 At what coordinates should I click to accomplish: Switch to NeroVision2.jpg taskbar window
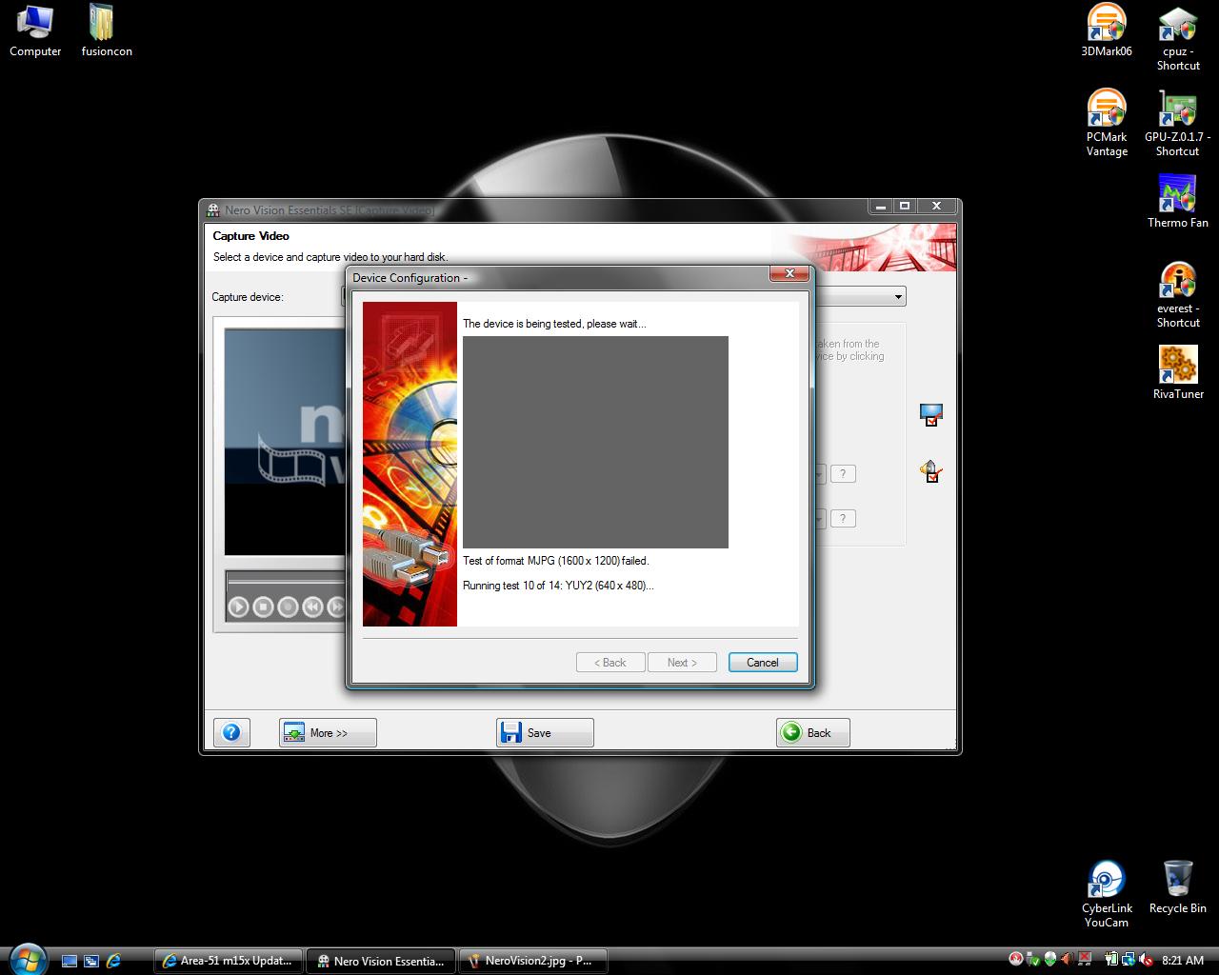(x=533, y=961)
